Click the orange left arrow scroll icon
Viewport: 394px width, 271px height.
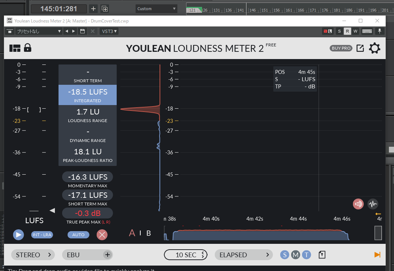point(378,214)
